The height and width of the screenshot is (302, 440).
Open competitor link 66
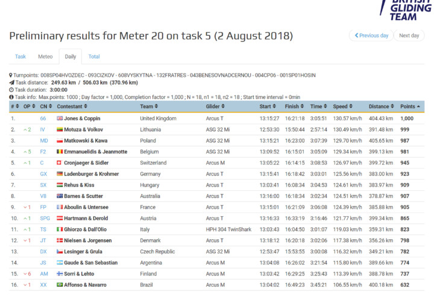(x=43, y=118)
